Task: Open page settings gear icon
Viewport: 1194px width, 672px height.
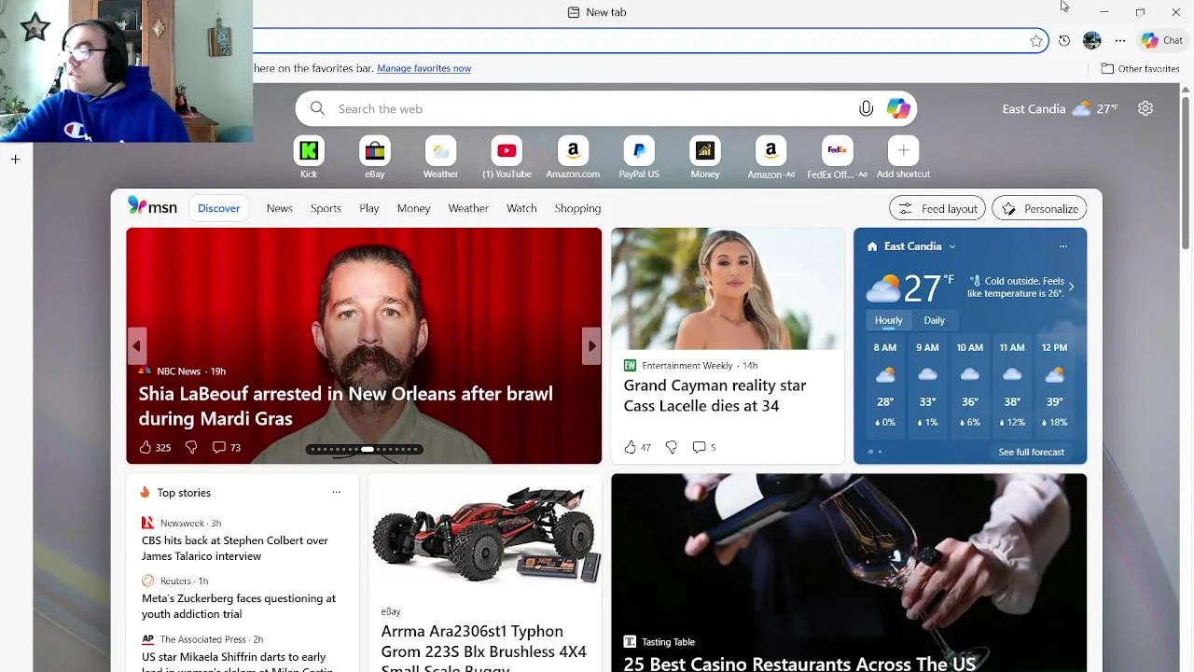Action: 1145,109
